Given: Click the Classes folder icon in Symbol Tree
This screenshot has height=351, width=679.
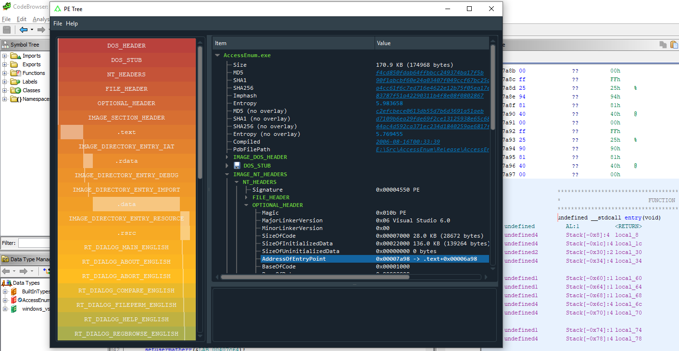Looking at the screenshot, I should click(x=15, y=90).
